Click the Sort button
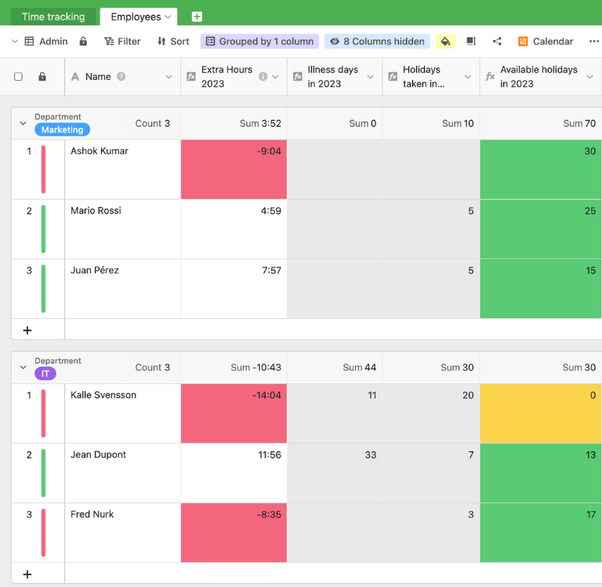 (172, 42)
